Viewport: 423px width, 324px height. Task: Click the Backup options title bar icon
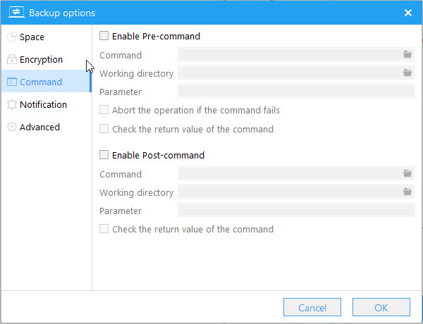[x=16, y=12]
